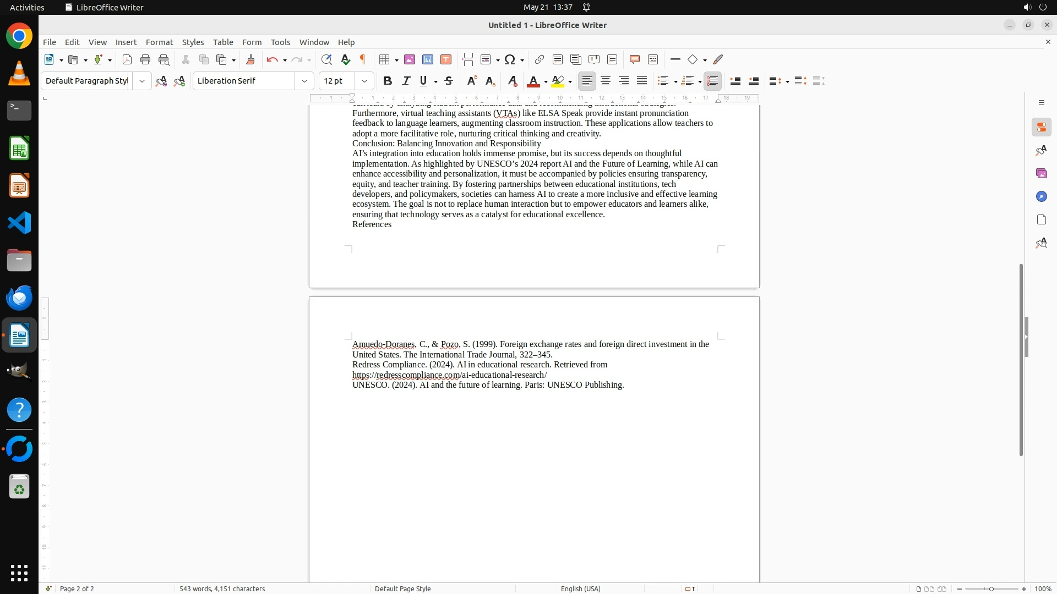
Task: Click the Insert Special Character icon
Action: coord(510,59)
